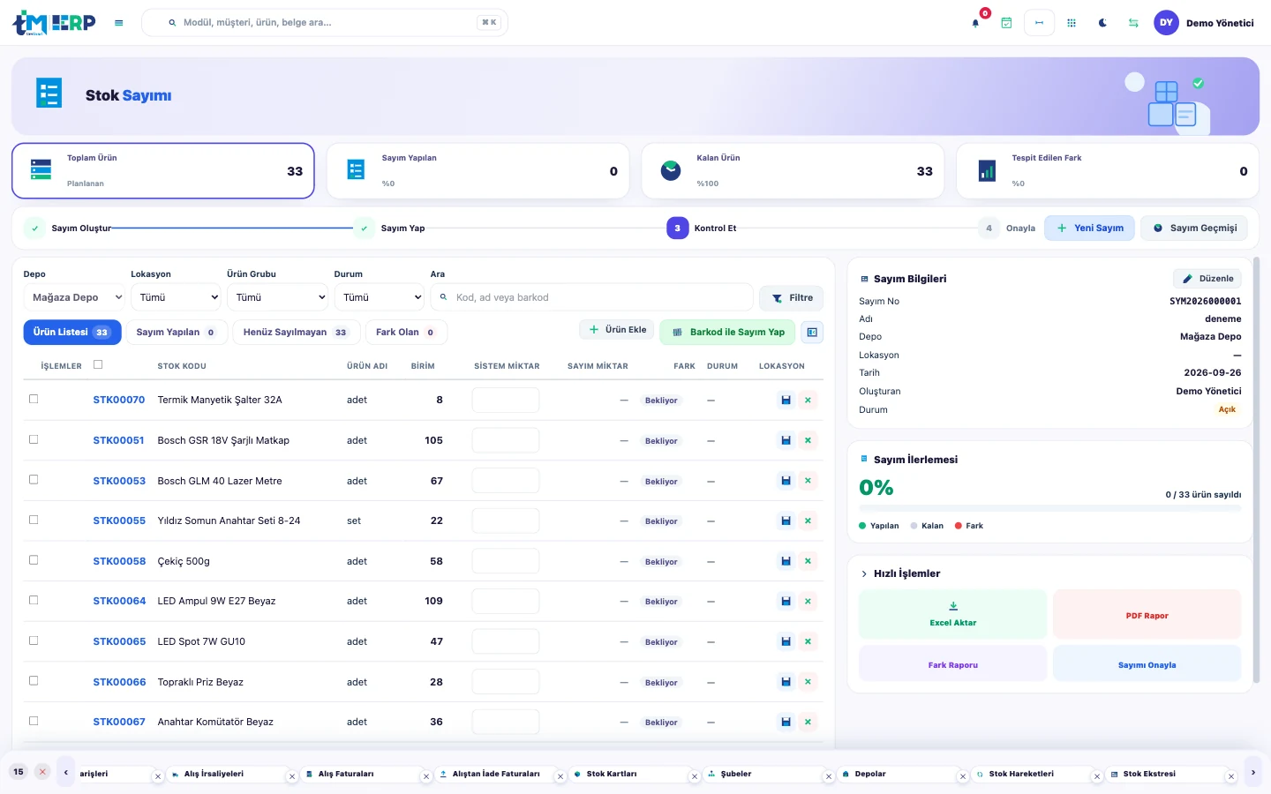Click the layout view icon beside Barkod button
This screenshot has height=794, width=1271.
812,333
